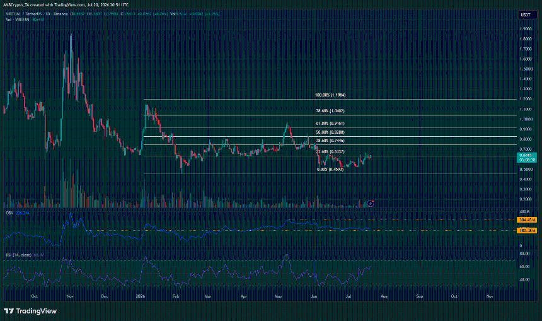Image resolution: width=542 pixels, height=321 pixels.
Task: Click the 2026 year label on time axis
Action: coord(141,296)
